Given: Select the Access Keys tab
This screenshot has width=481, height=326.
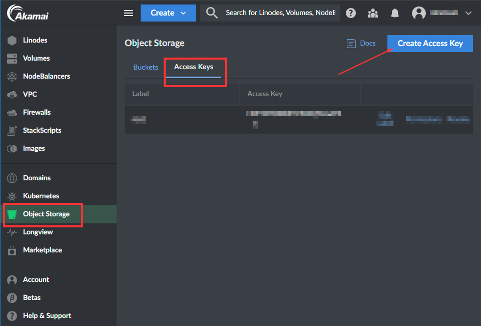Looking at the screenshot, I should [x=194, y=67].
